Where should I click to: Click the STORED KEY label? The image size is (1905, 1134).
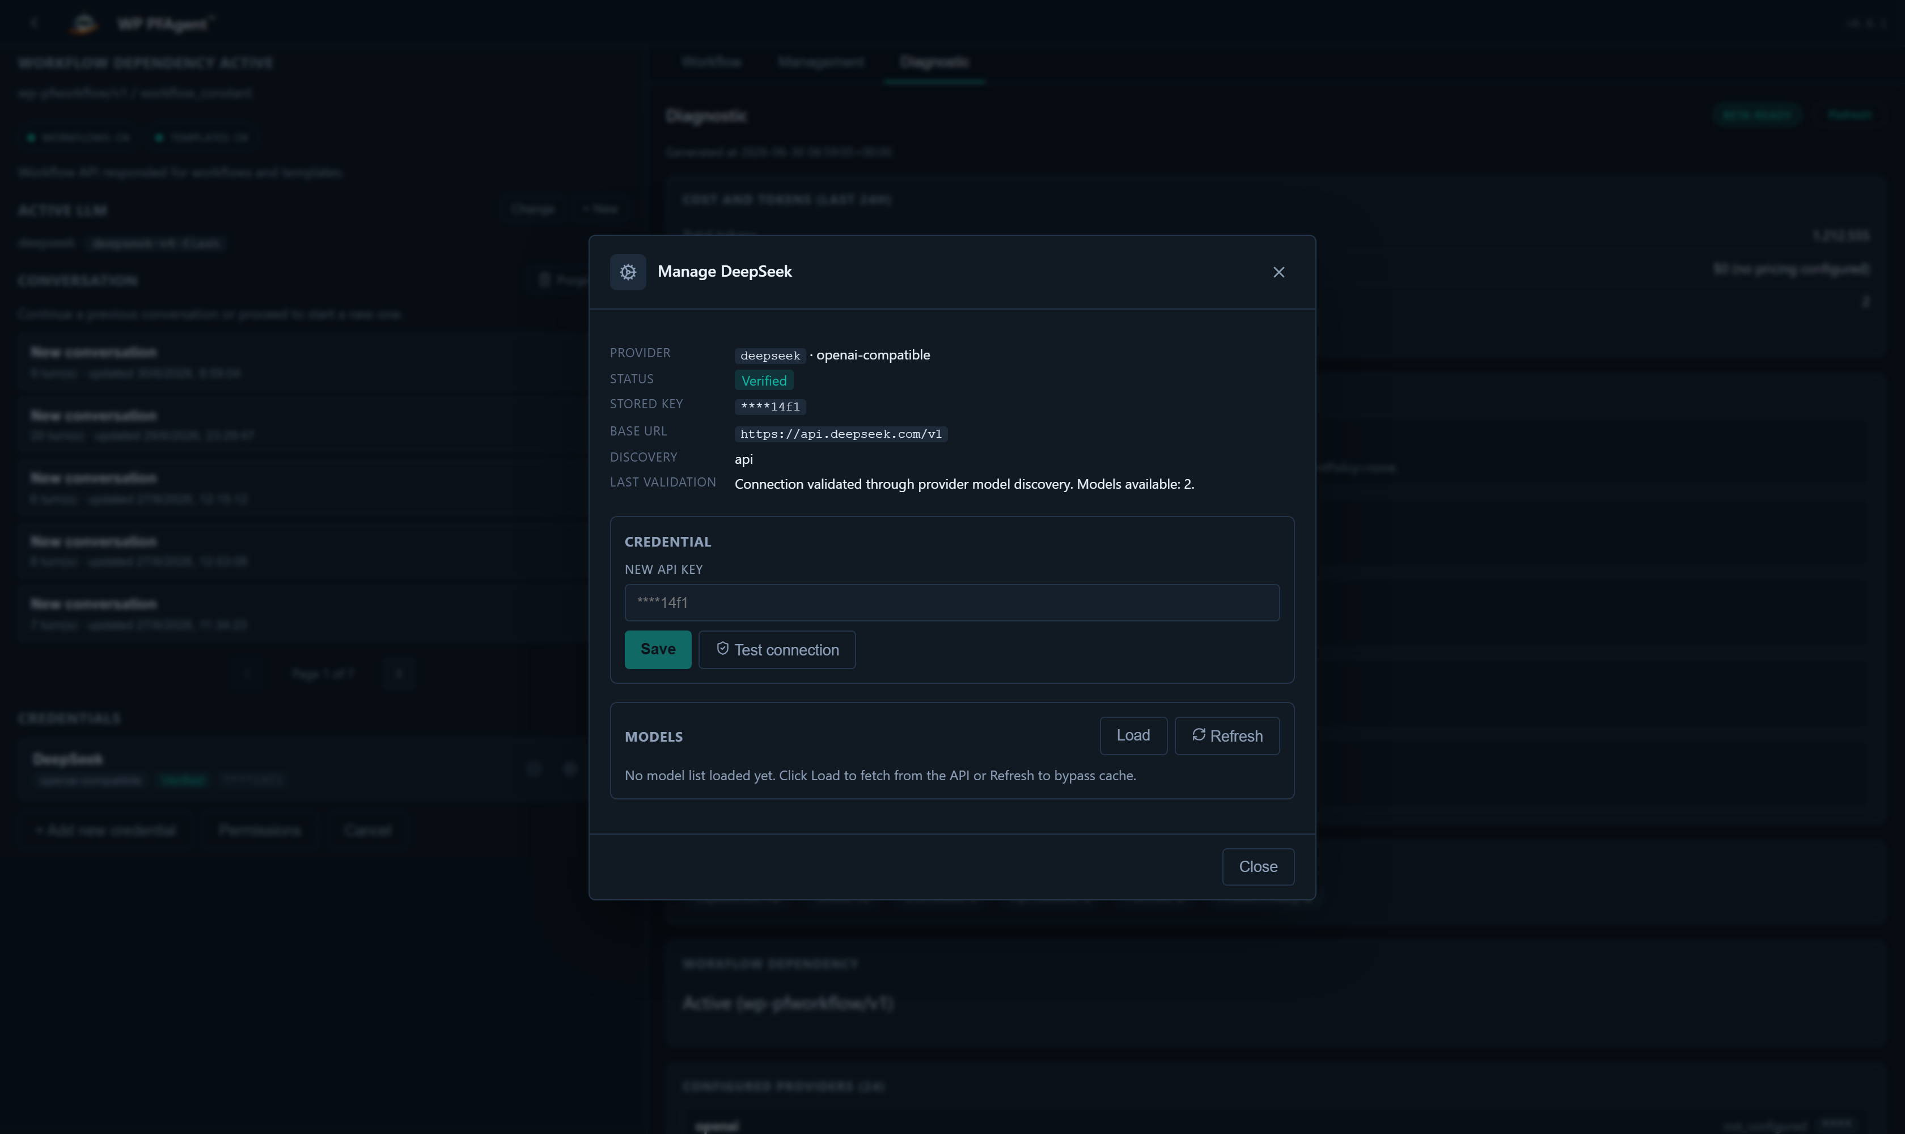(646, 404)
